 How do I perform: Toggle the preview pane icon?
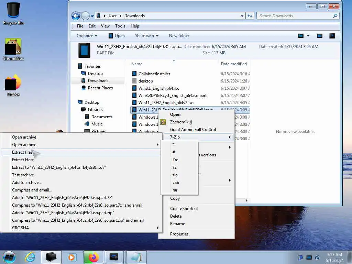[x=320, y=36]
